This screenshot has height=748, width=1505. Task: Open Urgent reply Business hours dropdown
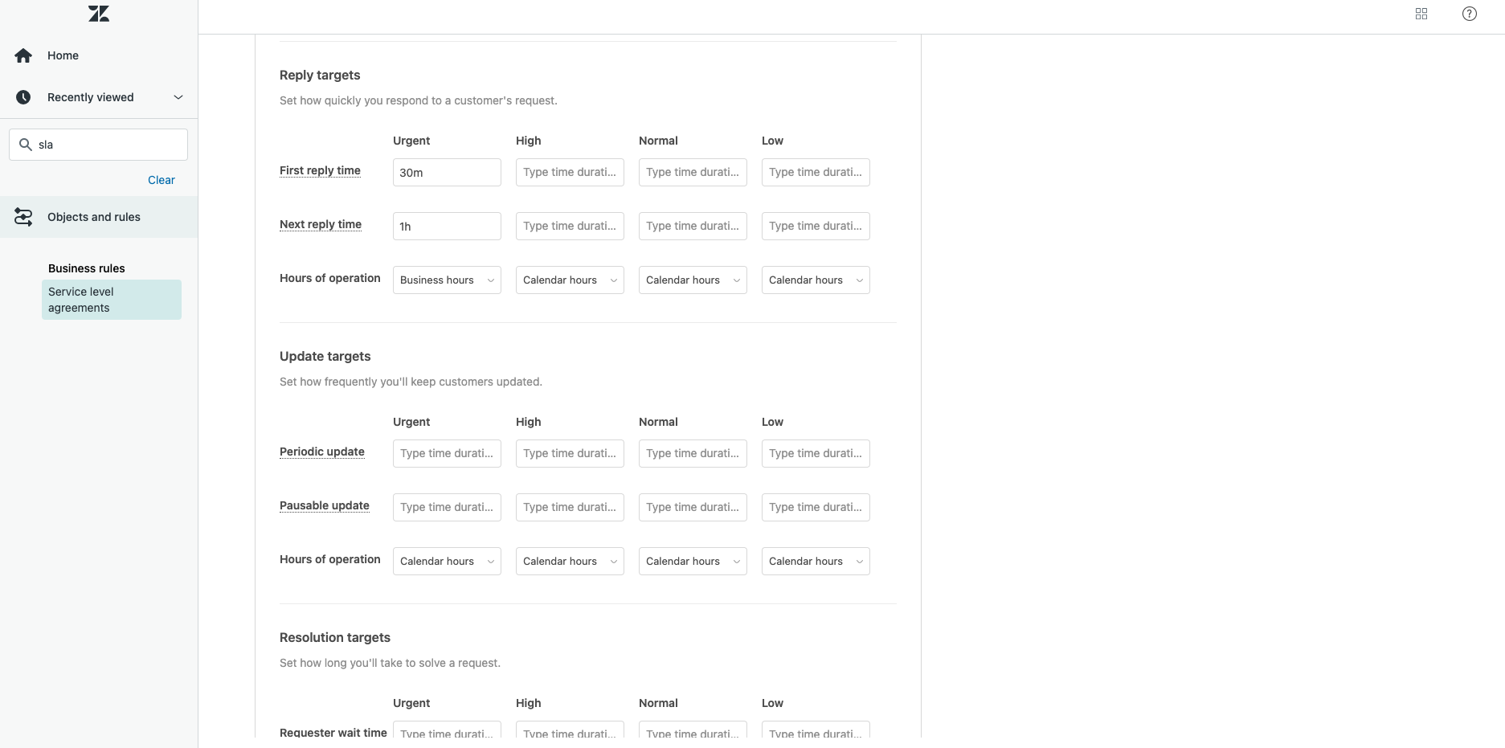pos(447,280)
